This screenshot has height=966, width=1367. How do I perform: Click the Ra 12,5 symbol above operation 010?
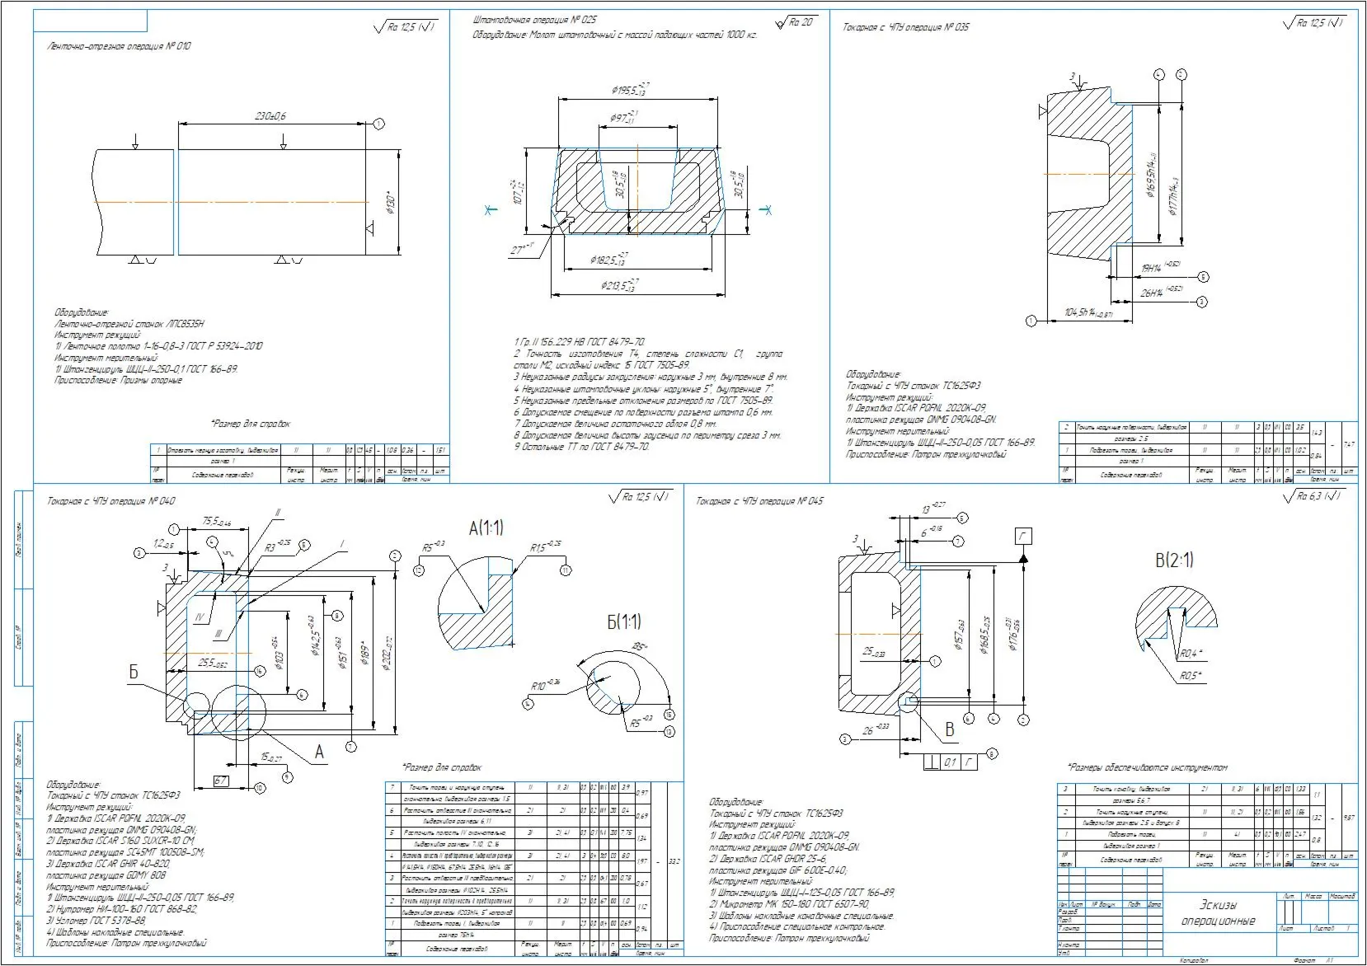pyautogui.click(x=405, y=27)
